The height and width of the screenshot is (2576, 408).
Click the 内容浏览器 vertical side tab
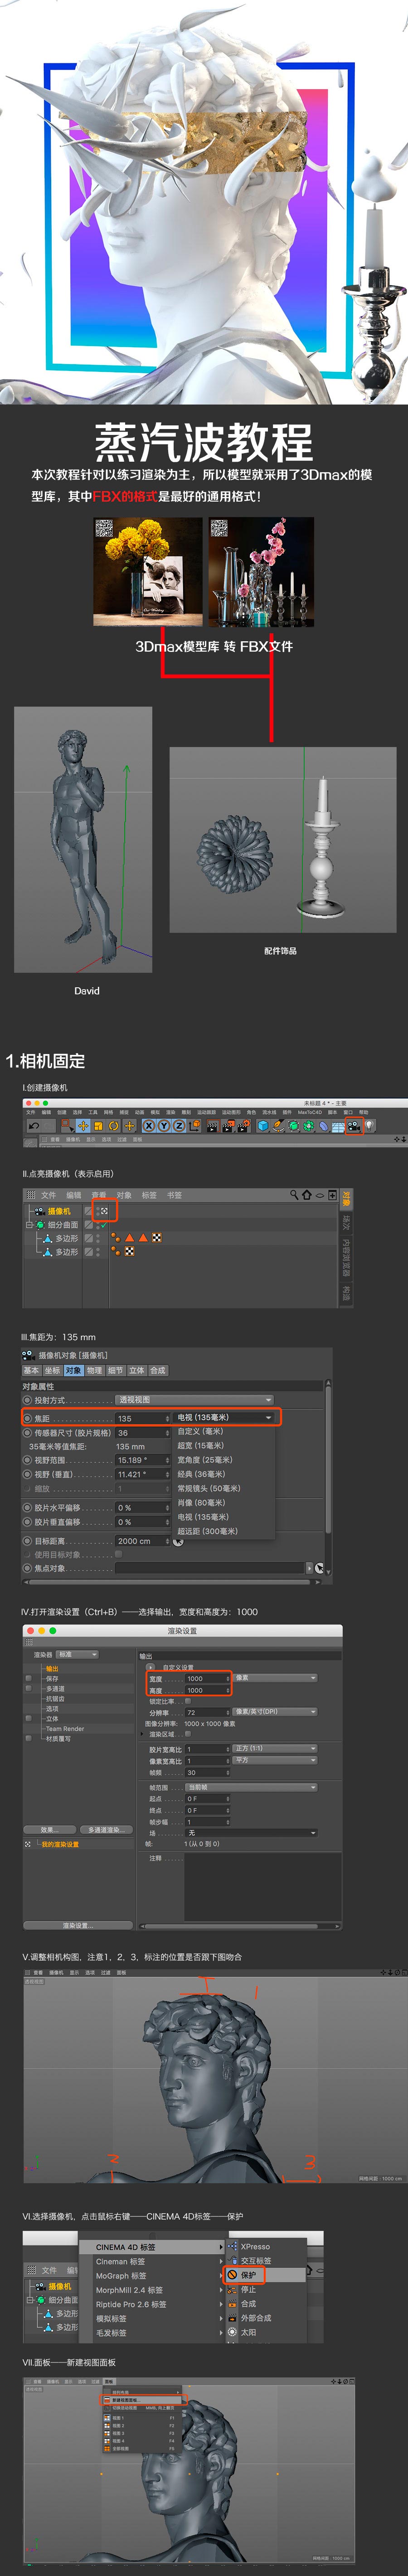pyautogui.click(x=346, y=1259)
